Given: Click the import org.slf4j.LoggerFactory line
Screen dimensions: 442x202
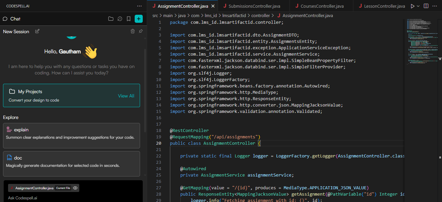Looking at the screenshot, I should (x=210, y=79).
